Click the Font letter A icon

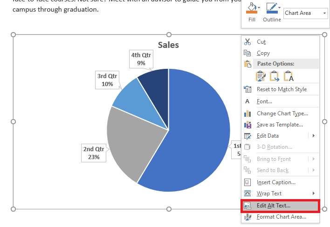(247, 101)
